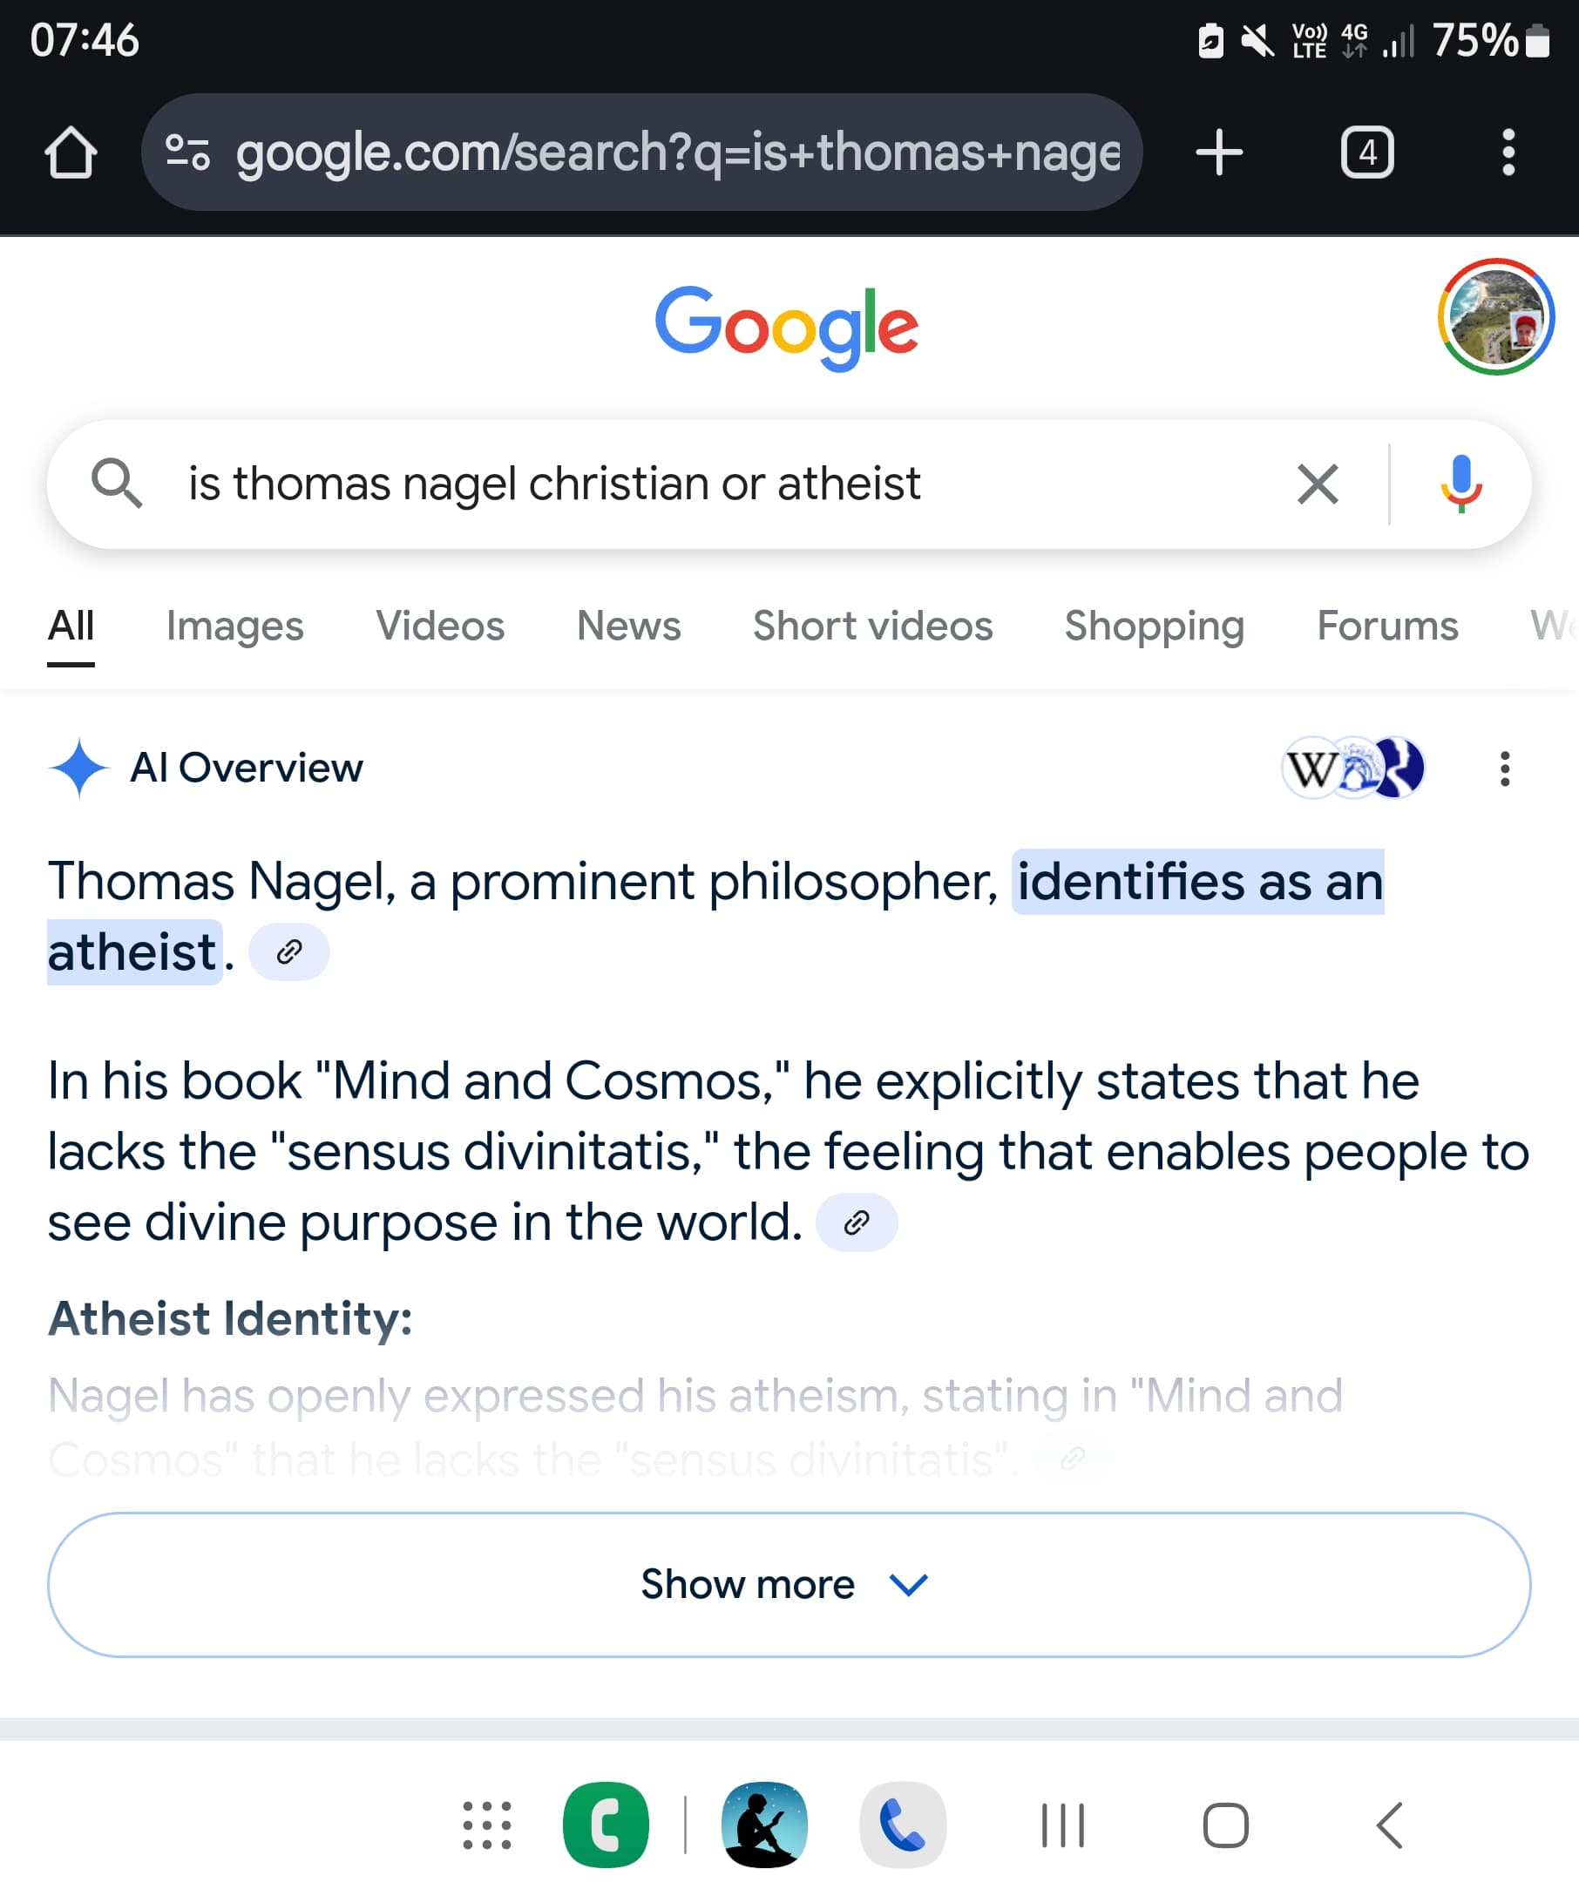1579x1896 pixels.
Task: Clear the search query with X
Action: [x=1318, y=484]
